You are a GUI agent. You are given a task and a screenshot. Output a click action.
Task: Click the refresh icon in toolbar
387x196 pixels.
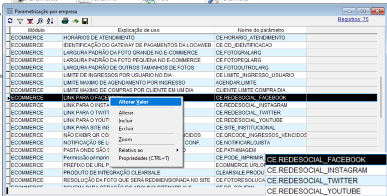[10, 21]
